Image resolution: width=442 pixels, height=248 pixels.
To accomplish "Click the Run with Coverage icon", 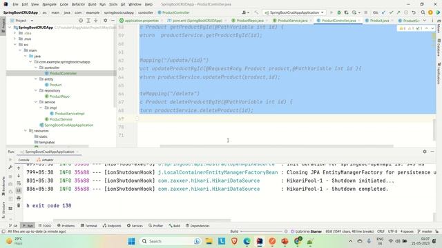I will click(347, 12).
